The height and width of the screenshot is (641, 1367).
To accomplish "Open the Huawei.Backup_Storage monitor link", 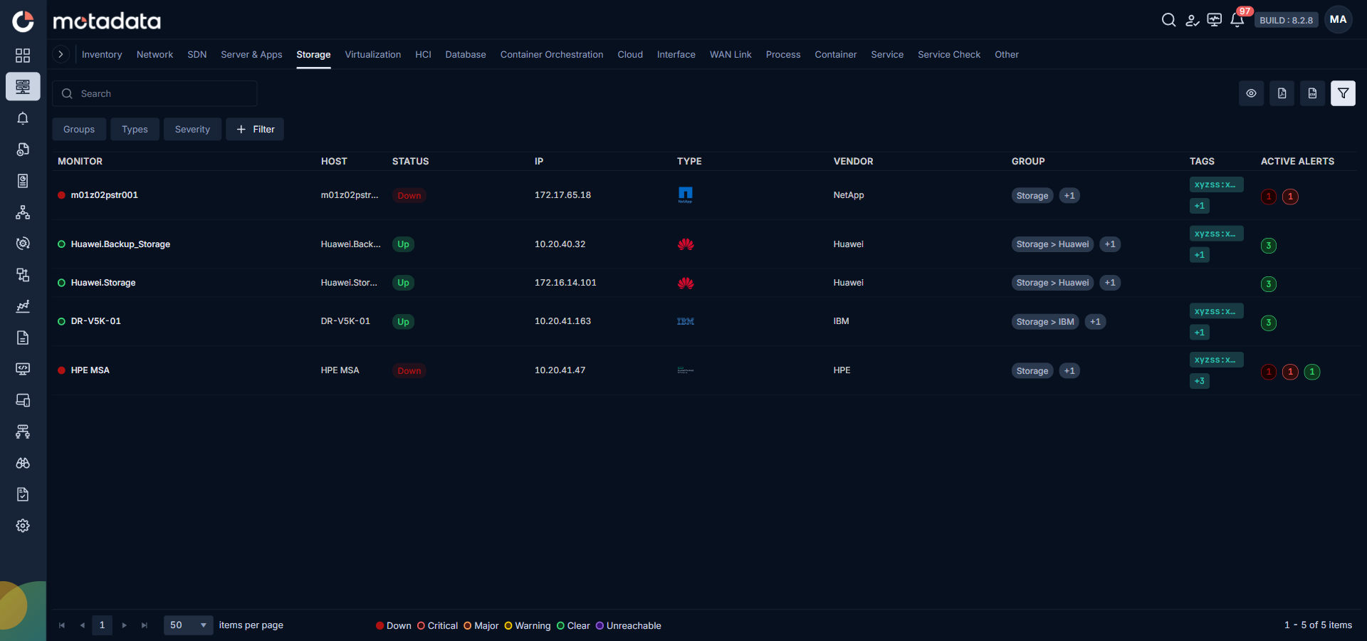I will pyautogui.click(x=120, y=244).
